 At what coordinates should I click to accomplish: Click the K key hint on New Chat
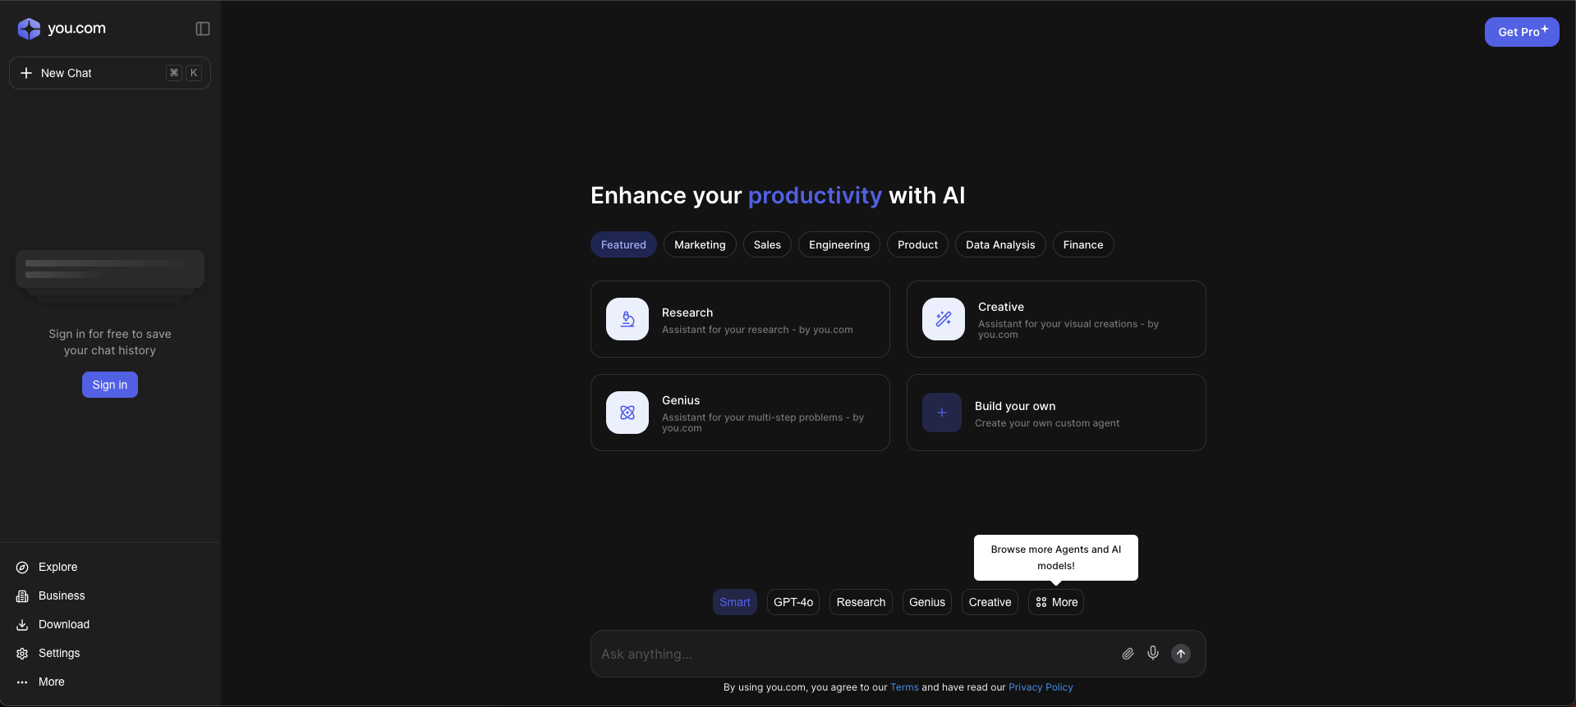[x=194, y=73]
